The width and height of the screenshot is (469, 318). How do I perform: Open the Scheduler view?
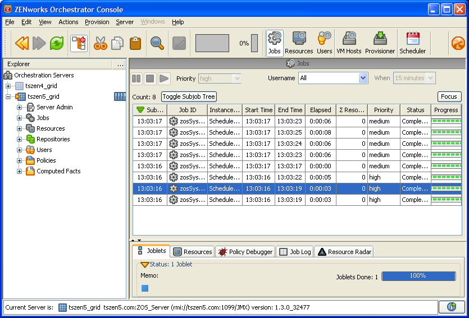coord(412,43)
